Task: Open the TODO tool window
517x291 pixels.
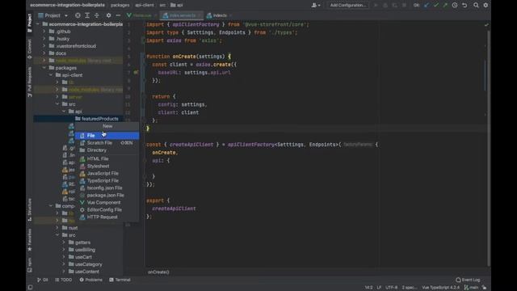Action: tap(63, 280)
